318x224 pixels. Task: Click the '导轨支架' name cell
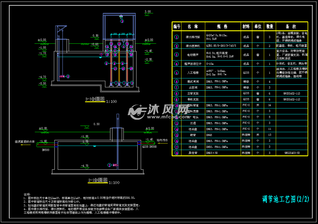click(193, 99)
